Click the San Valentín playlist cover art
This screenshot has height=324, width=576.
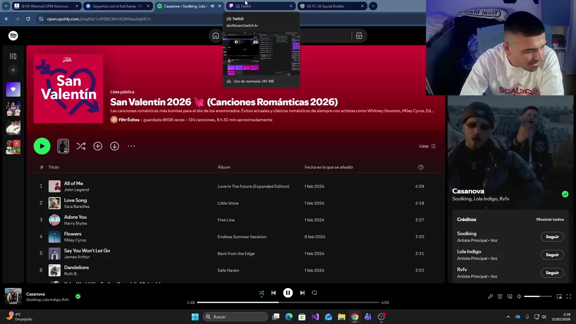(x=68, y=89)
